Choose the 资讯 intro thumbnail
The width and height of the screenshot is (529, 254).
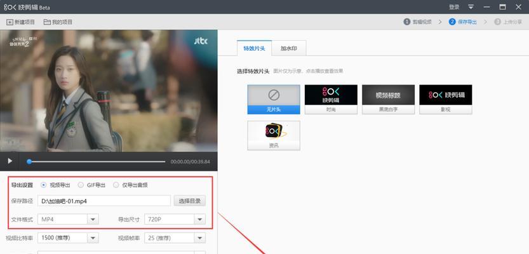274,136
